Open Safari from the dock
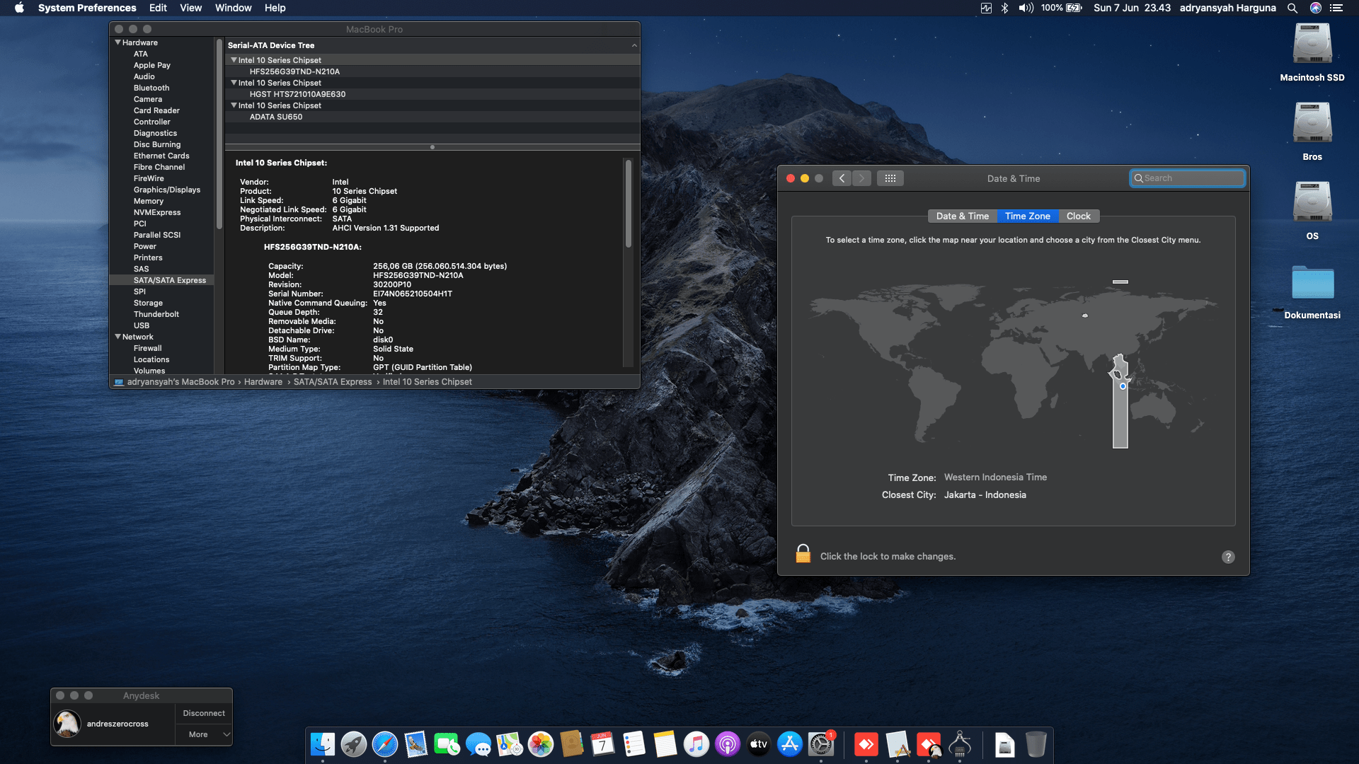The image size is (1359, 764). pyautogui.click(x=385, y=744)
